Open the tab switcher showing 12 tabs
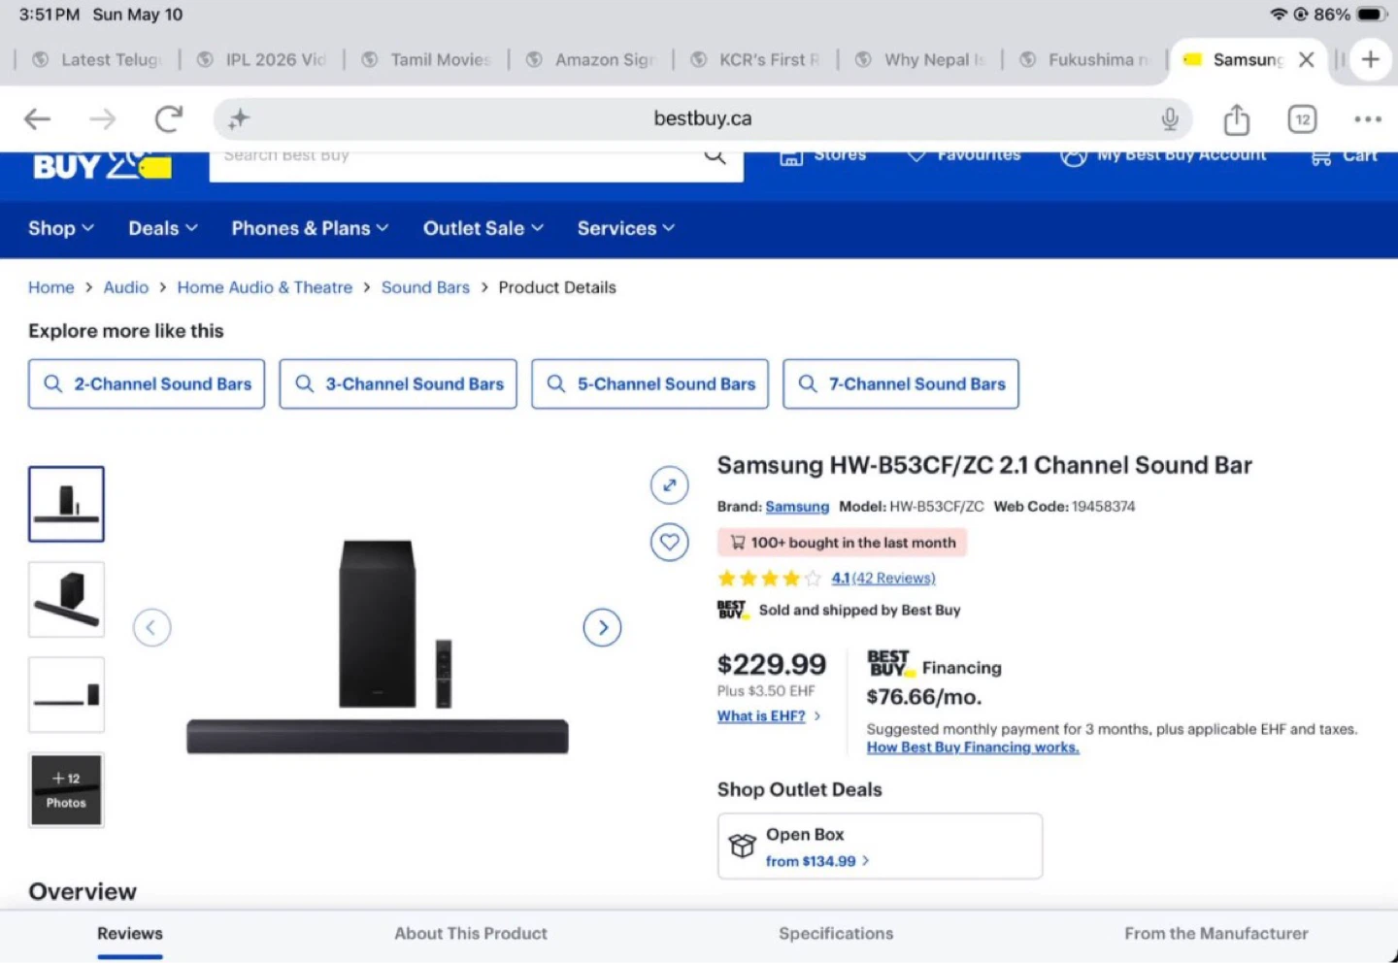The image size is (1398, 963). 1302,119
